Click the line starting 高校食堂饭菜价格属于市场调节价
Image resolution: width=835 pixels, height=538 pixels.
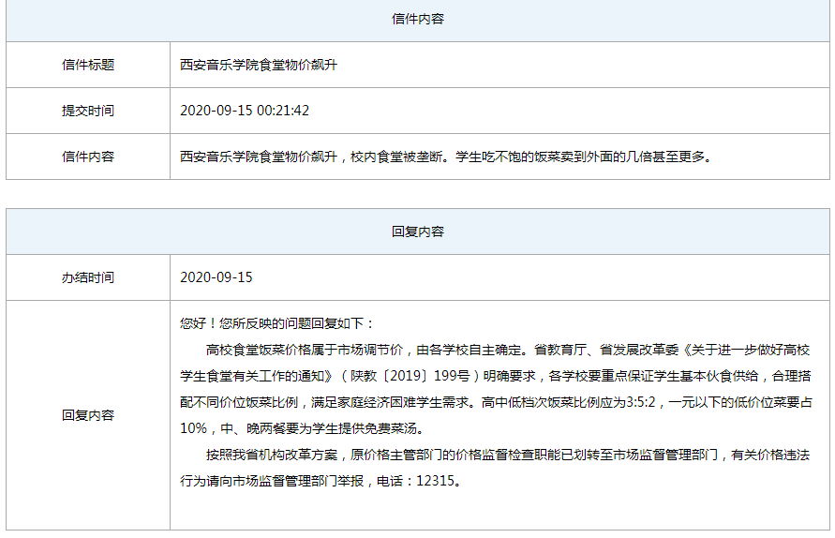tap(508, 350)
